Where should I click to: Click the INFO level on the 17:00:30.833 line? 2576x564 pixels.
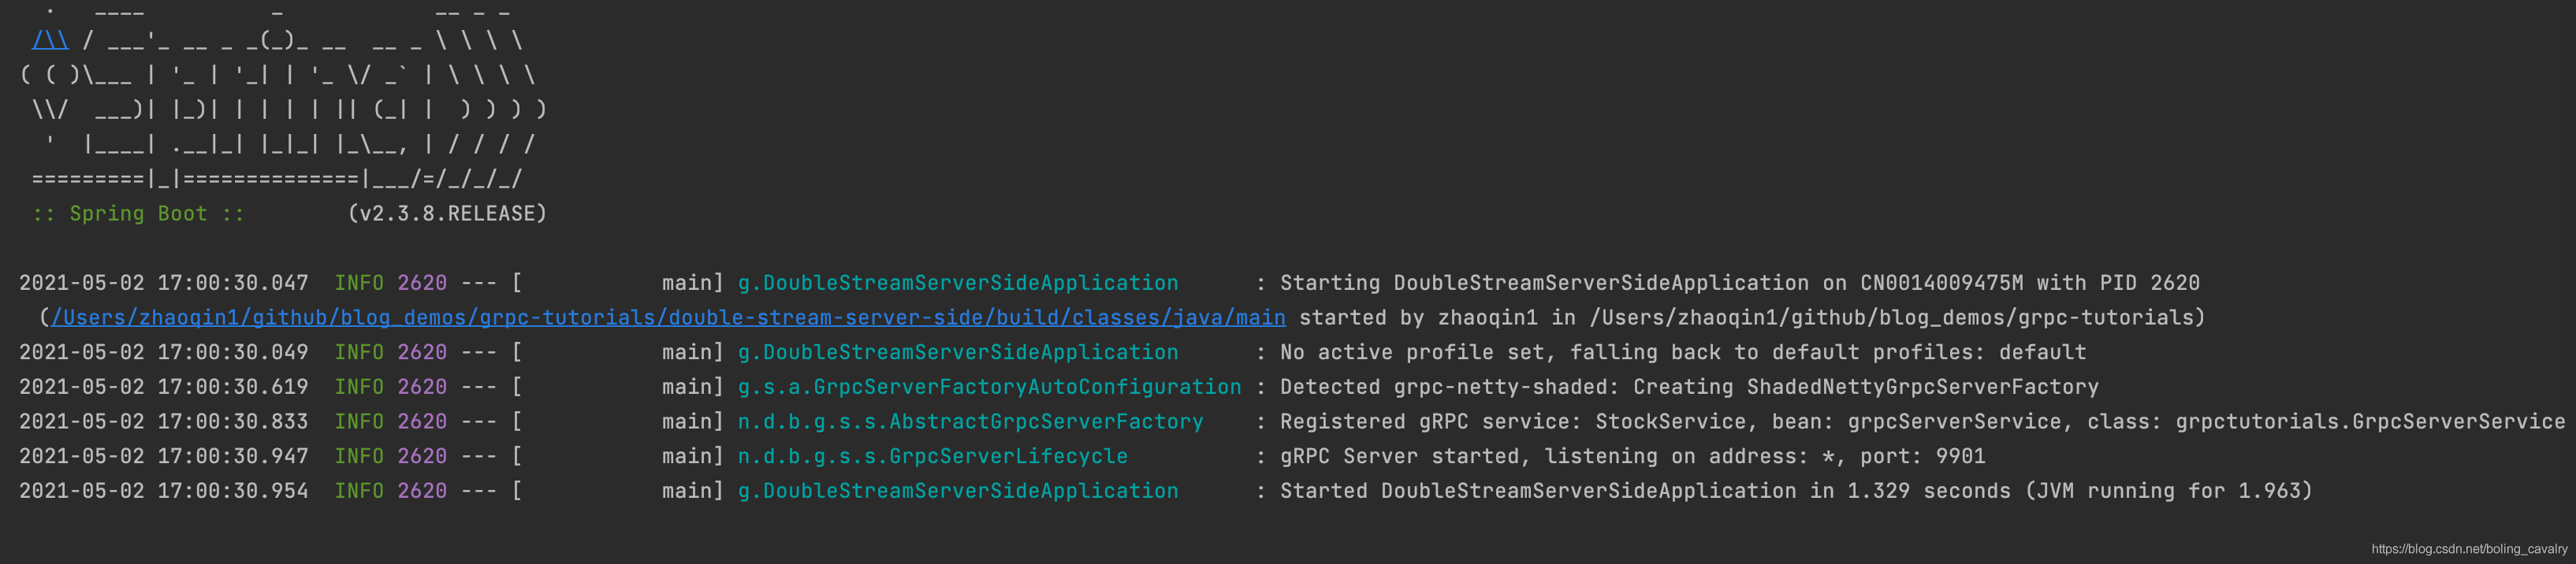point(359,422)
